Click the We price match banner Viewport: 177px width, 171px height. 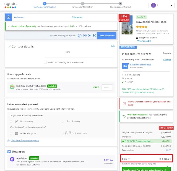pos(146,169)
